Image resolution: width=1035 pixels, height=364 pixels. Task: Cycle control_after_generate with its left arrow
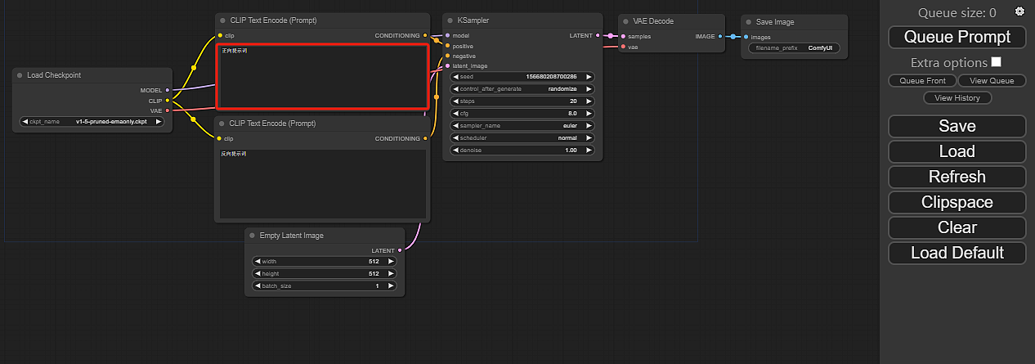(x=455, y=88)
